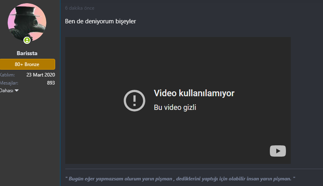Click the Katılım label
Screen dimensions: 323x186
[7, 75]
